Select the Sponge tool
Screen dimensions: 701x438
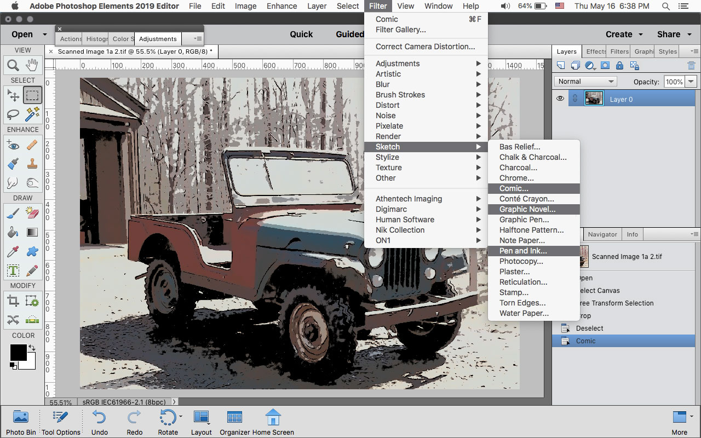pyautogui.click(x=32, y=182)
